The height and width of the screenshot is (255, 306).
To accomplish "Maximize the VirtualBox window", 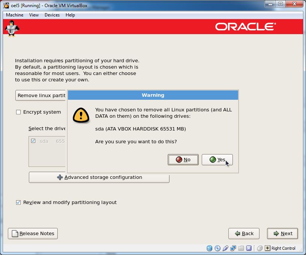I will point(280,4).
